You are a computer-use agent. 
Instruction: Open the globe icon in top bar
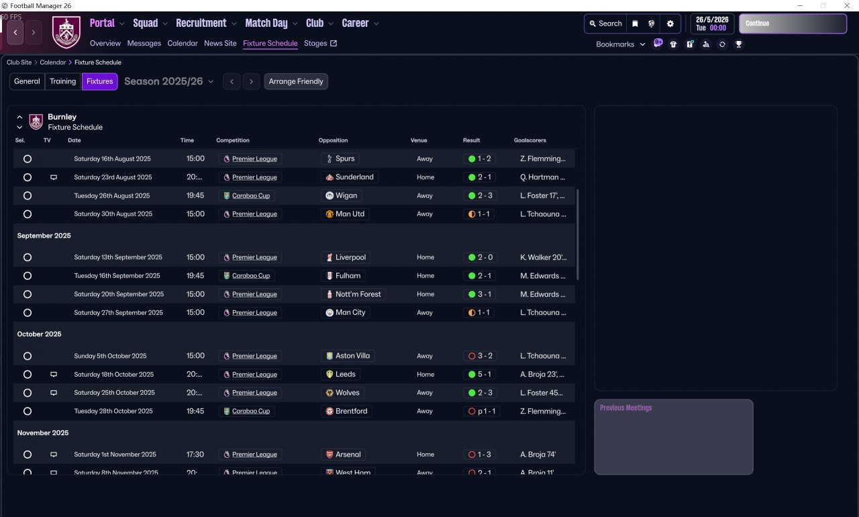(651, 23)
